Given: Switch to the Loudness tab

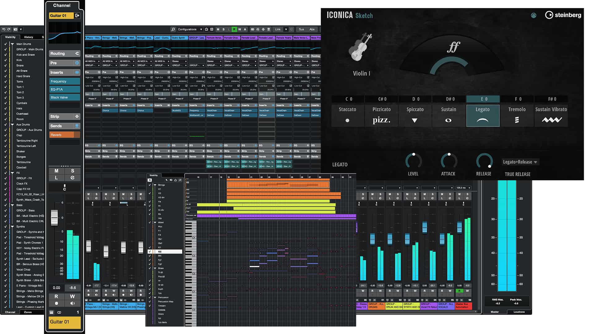Looking at the screenshot, I should click(x=519, y=312).
